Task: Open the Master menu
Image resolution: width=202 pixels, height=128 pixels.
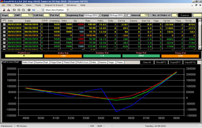Action: 19,5
